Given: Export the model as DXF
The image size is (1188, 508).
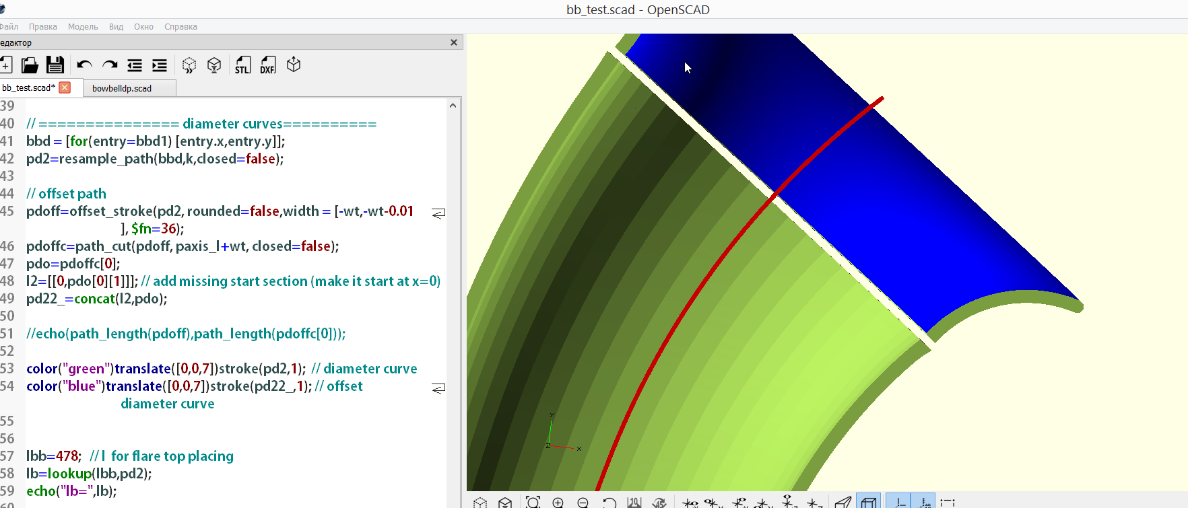Looking at the screenshot, I should click(x=268, y=65).
